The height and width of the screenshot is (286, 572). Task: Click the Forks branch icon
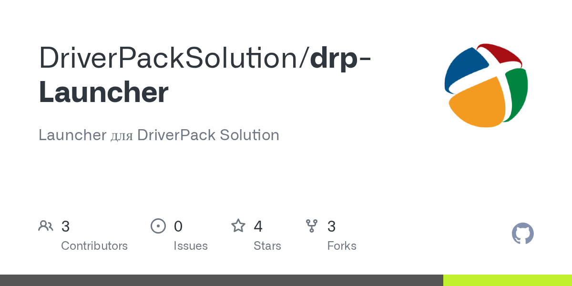point(312,226)
